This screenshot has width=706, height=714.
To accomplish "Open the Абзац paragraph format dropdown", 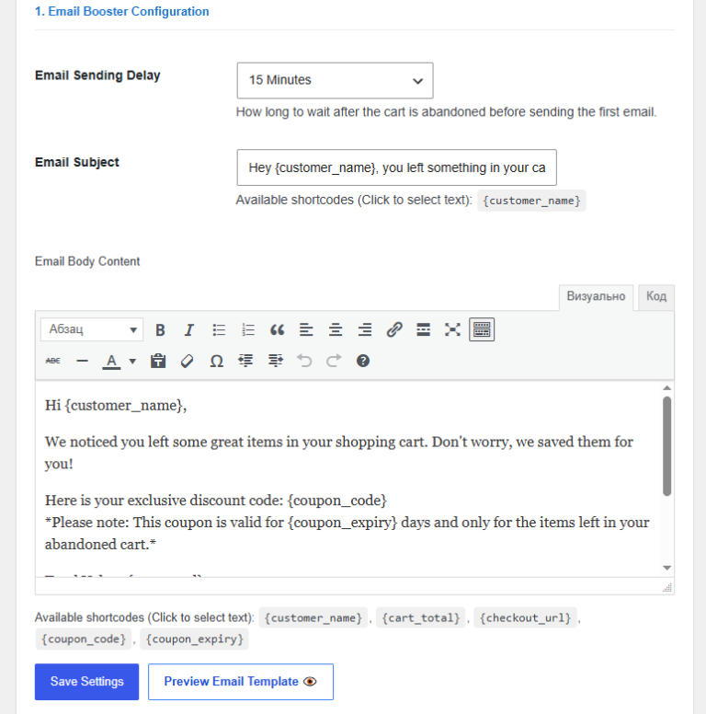I will (x=92, y=329).
